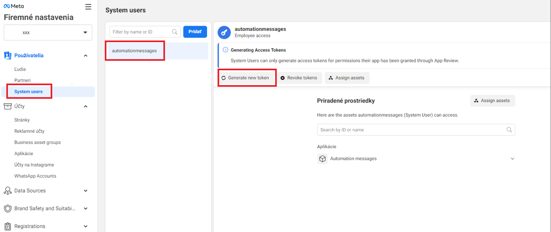Expand the Registrations section

(85, 226)
